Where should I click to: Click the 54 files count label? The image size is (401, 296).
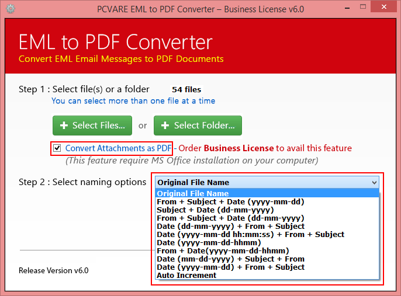pyautogui.click(x=186, y=90)
